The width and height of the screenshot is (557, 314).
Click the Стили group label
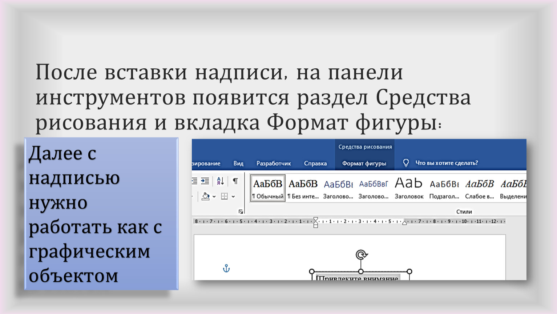[464, 212]
